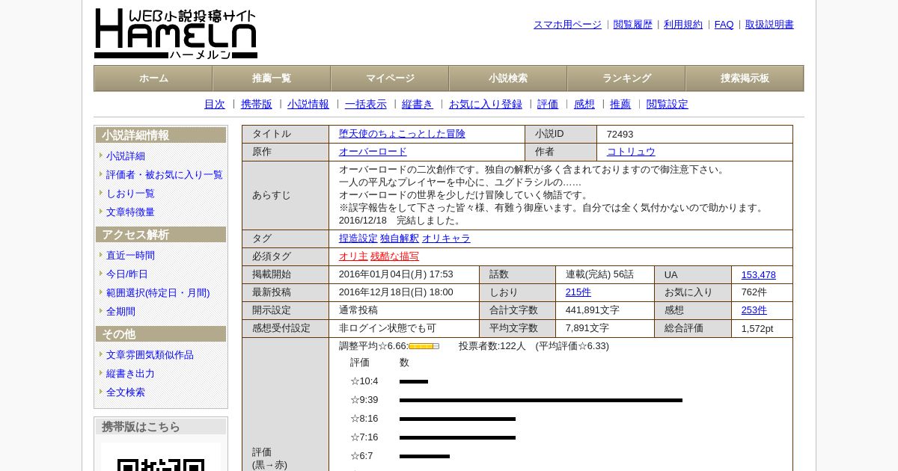Screen dimensions: 898x471
Task: Click the red オリ主 required tag
Action: [353, 256]
